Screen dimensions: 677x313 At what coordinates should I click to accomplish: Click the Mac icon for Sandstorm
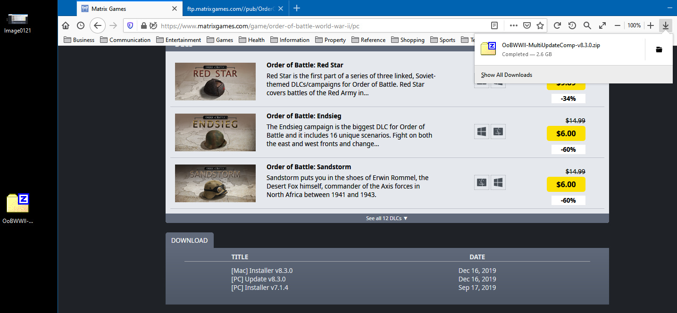click(482, 183)
